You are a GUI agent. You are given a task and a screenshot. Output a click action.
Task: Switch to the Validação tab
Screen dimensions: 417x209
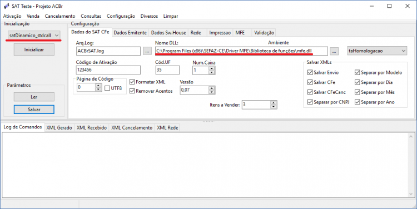click(264, 33)
